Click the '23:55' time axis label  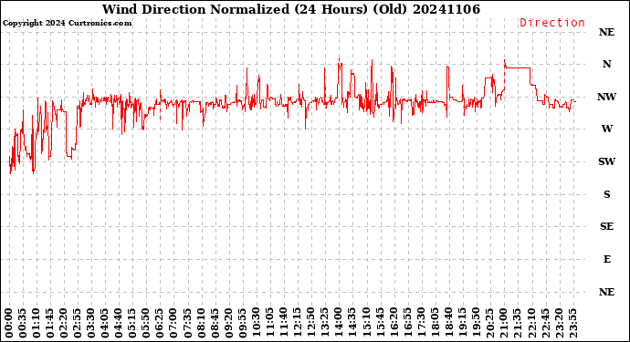pos(572,323)
